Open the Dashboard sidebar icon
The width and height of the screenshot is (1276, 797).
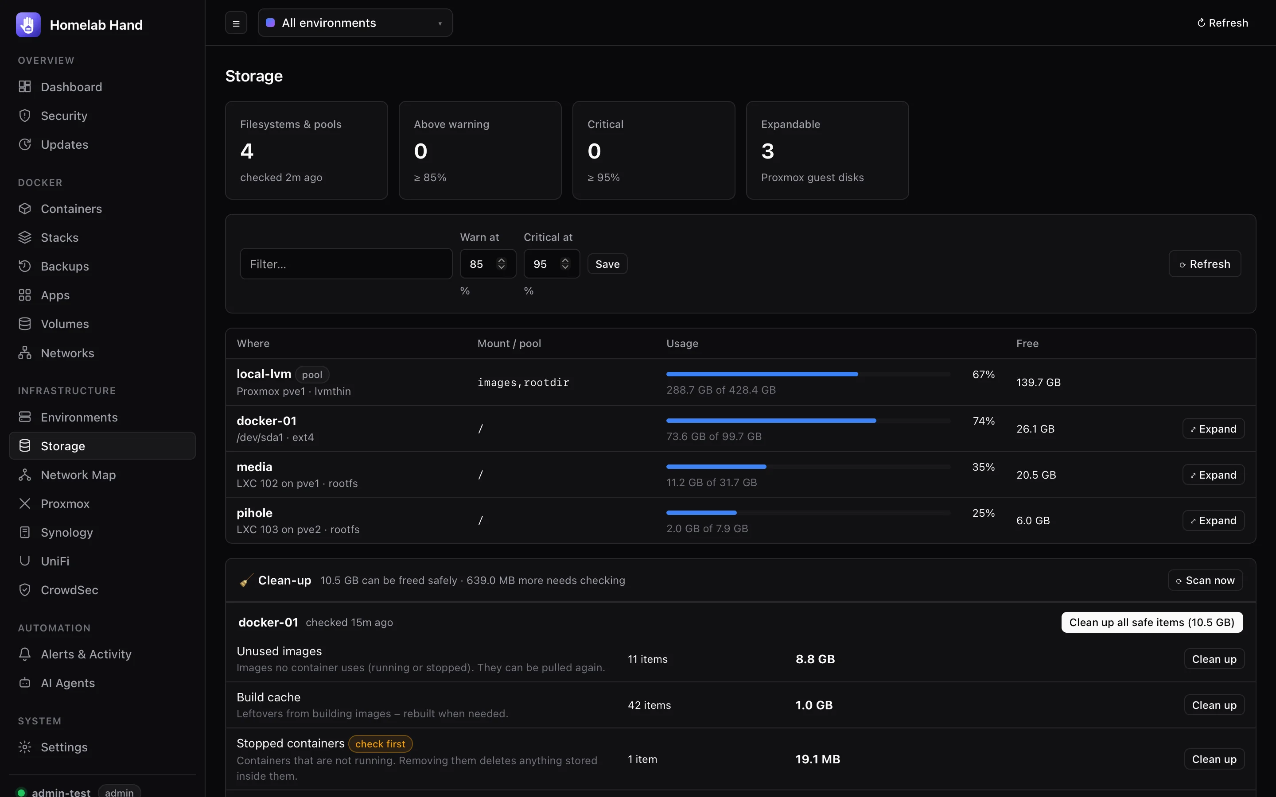[25, 86]
